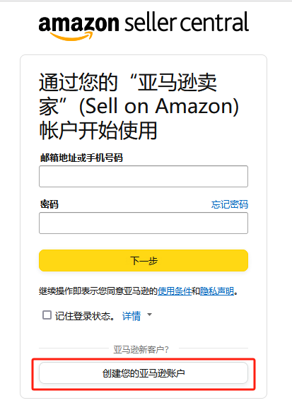Viewport: 292px width, 410px height.
Task: Click the 记住登录状态 label text
Action: pos(85,316)
